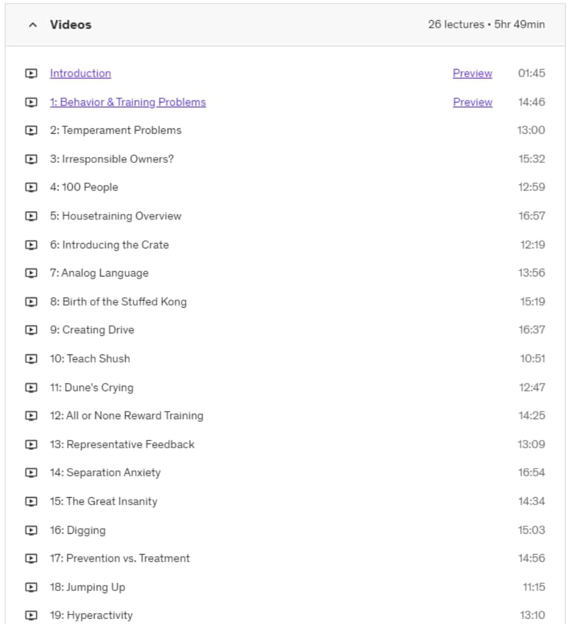Open the Introduction lecture link
This screenshot has height=624, width=573.
pos(81,73)
